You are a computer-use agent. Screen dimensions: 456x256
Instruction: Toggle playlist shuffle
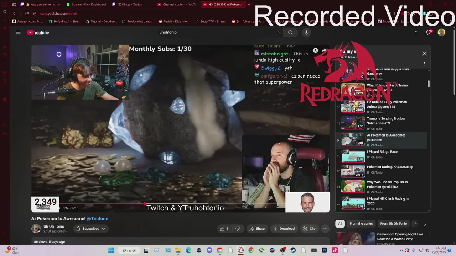click(351, 64)
